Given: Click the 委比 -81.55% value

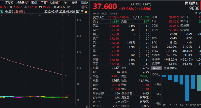Looking at the screenshot, I should (114, 22).
